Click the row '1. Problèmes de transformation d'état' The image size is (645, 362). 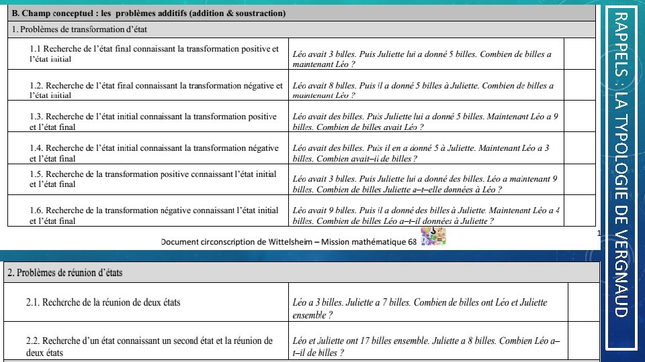pos(302,29)
